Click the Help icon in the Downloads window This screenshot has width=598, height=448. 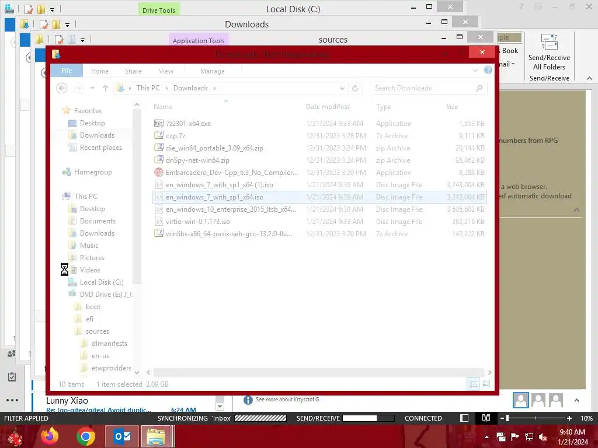(488, 70)
